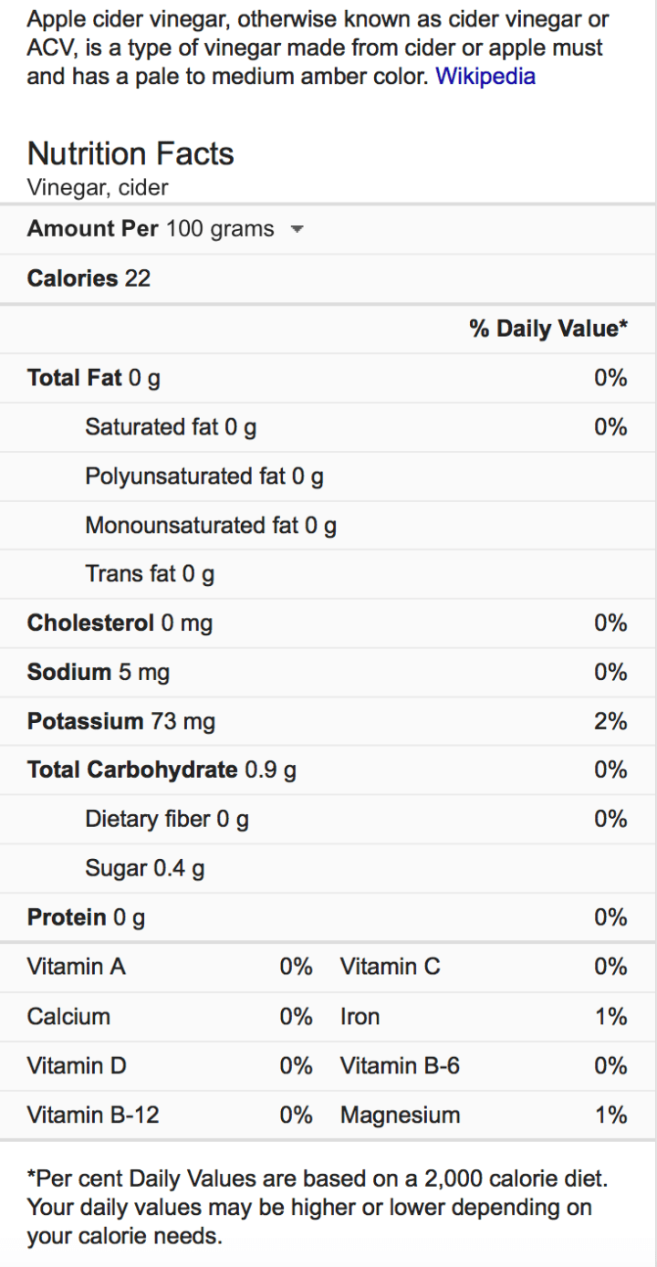Click the dropdown arrow beside 100 grams

coord(296,230)
